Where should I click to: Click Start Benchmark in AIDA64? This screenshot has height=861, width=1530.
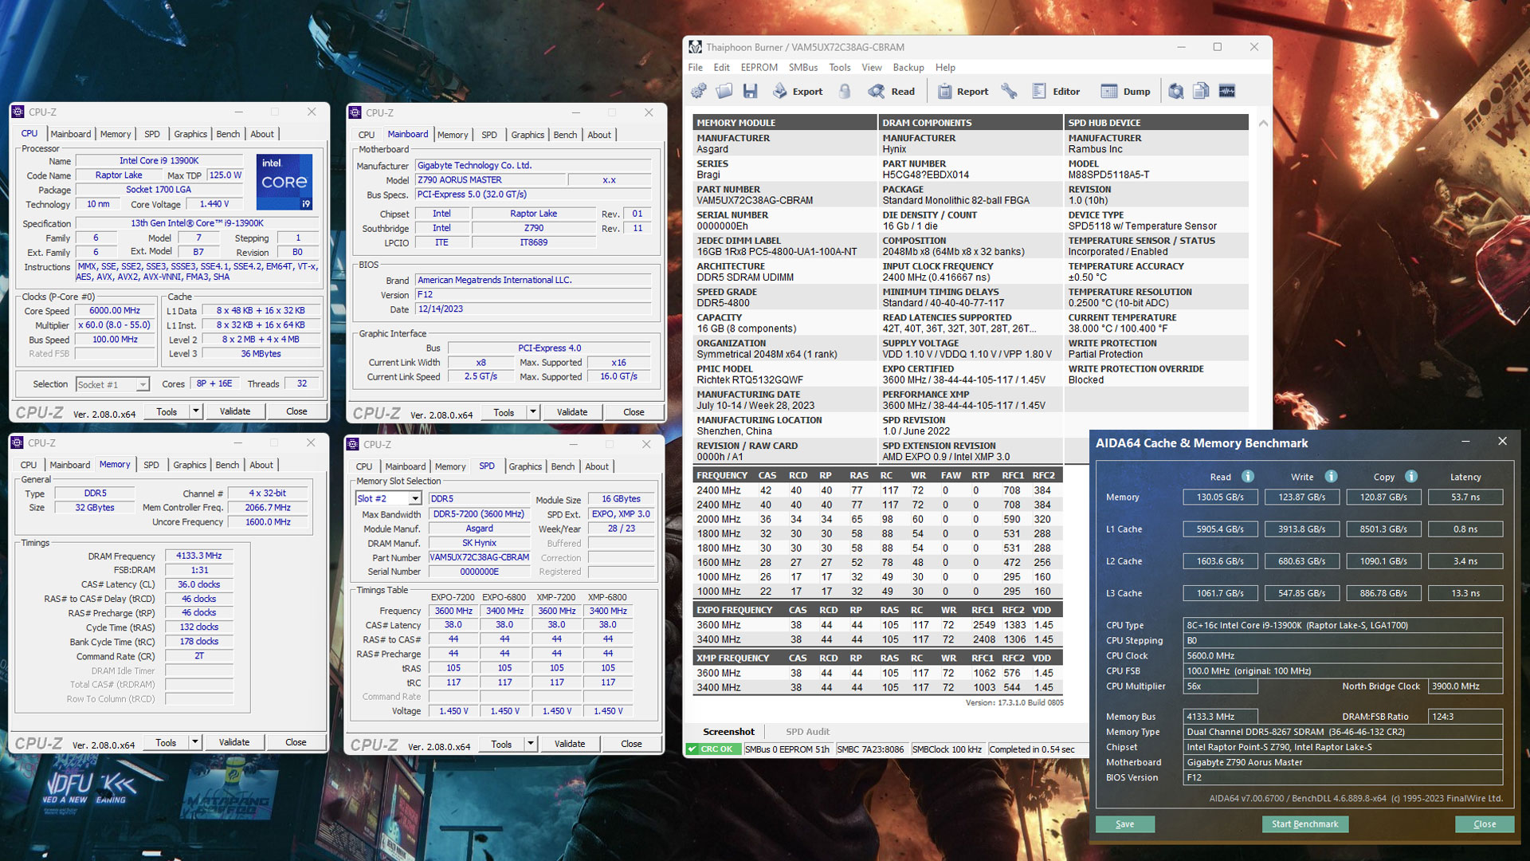(1304, 824)
